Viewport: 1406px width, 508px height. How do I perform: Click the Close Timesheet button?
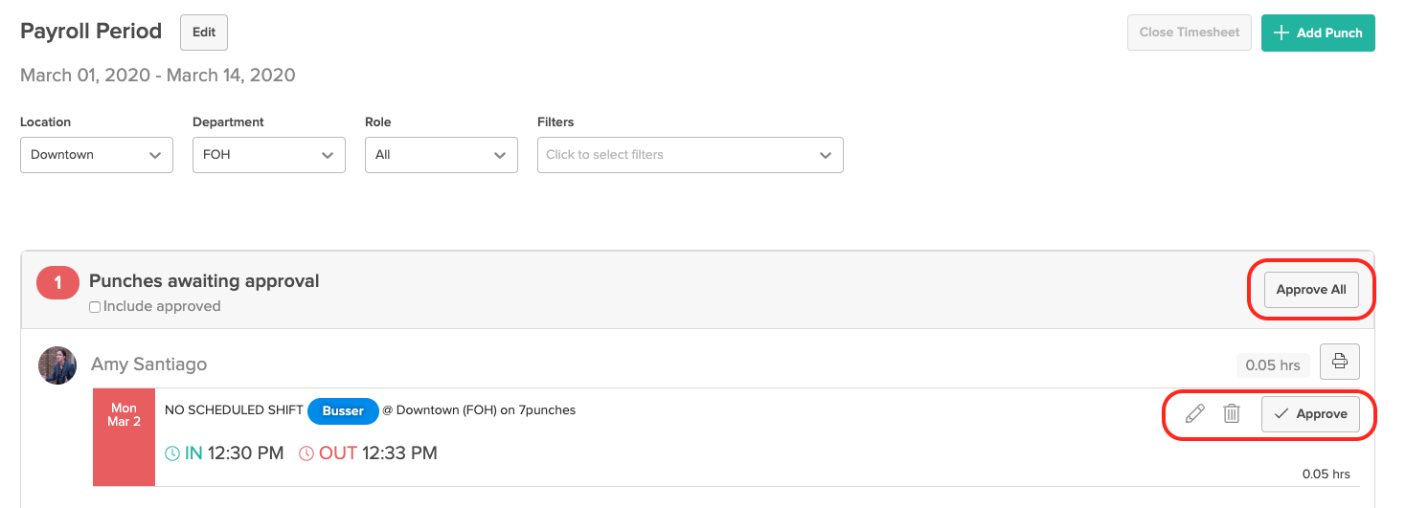[x=1190, y=33]
